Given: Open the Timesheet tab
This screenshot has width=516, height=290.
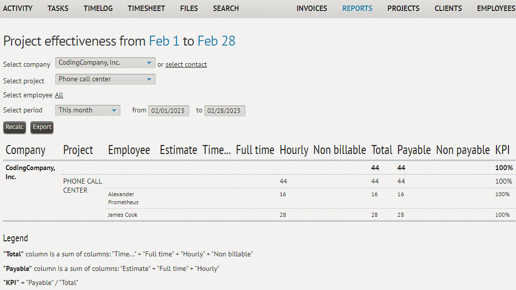Looking at the screenshot, I should tap(147, 9).
